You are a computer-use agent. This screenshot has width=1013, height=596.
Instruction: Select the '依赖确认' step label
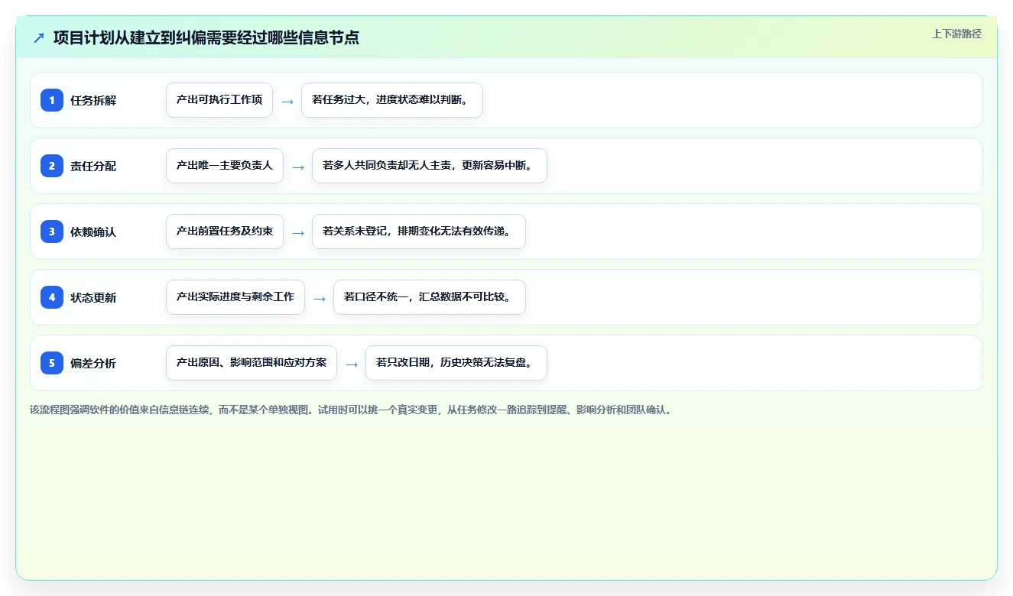(x=93, y=232)
